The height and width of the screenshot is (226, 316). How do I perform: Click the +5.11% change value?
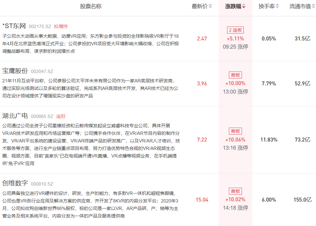(235, 39)
